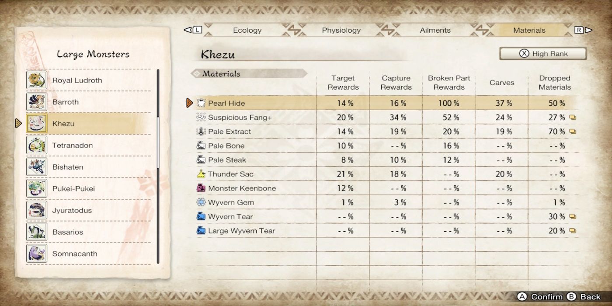Viewport: 612px width, 306px height.
Task: Select the Bishaten monster icon
Action: [37, 167]
